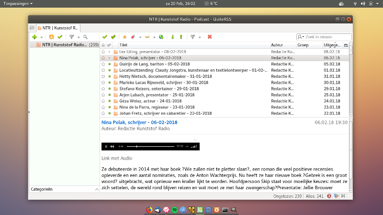The image size is (383, 215).
Task: Click the label tag icon
Action: pos(133,37)
